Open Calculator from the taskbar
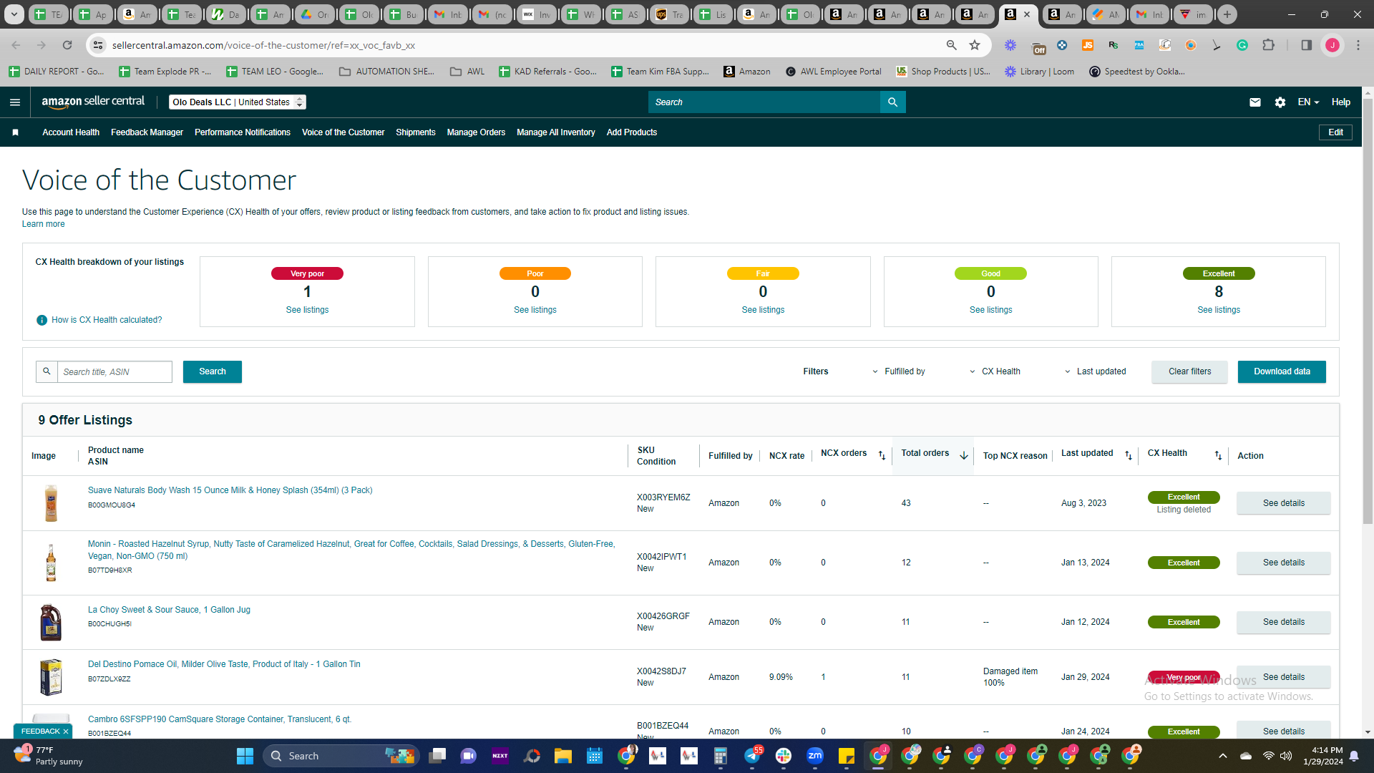Screen dimensions: 1374x773 pos(721,756)
